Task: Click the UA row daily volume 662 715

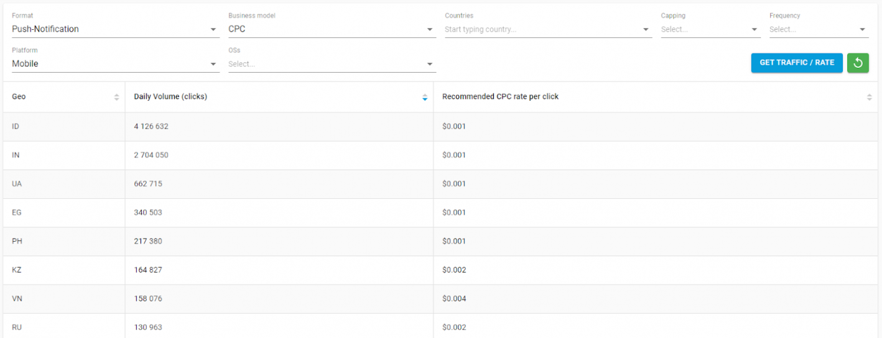Action: 148,184
